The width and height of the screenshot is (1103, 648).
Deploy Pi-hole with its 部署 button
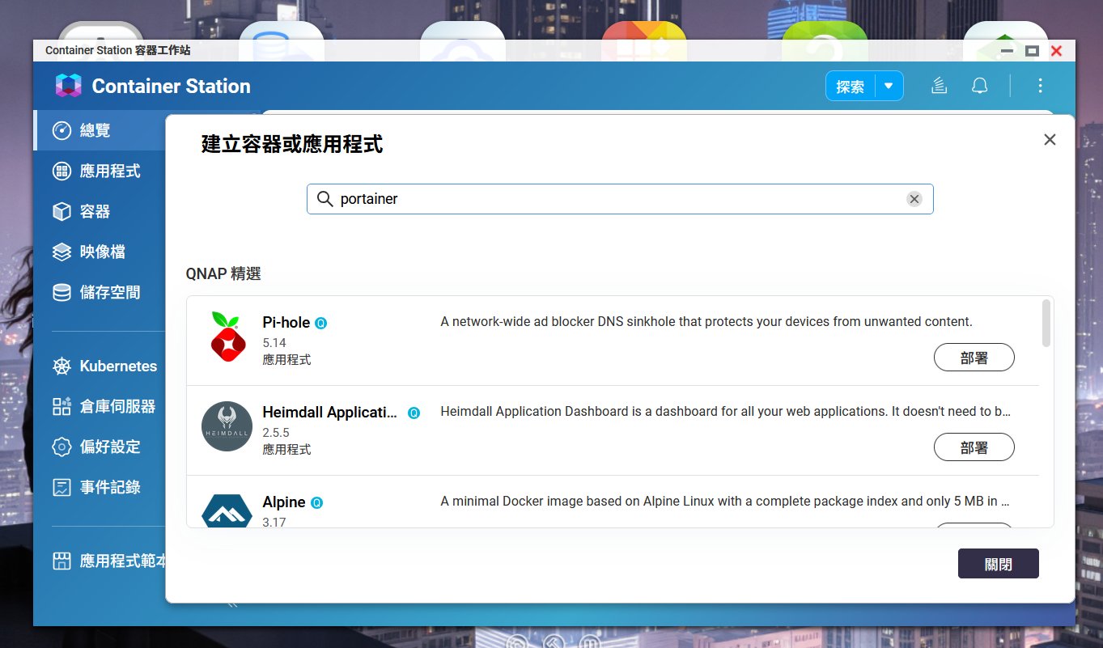tap(974, 358)
